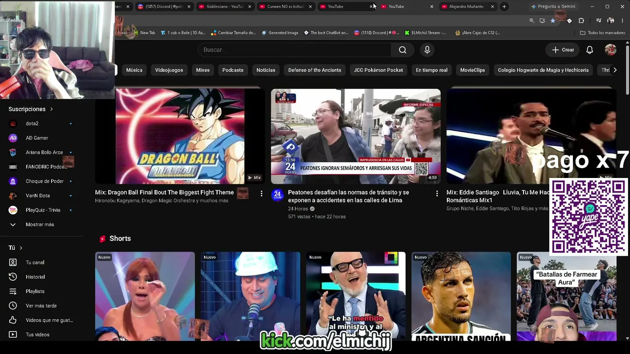The height and width of the screenshot is (354, 630).
Task: Play the Dragon Ball Final Bout thumbnail
Action: tap(179, 136)
